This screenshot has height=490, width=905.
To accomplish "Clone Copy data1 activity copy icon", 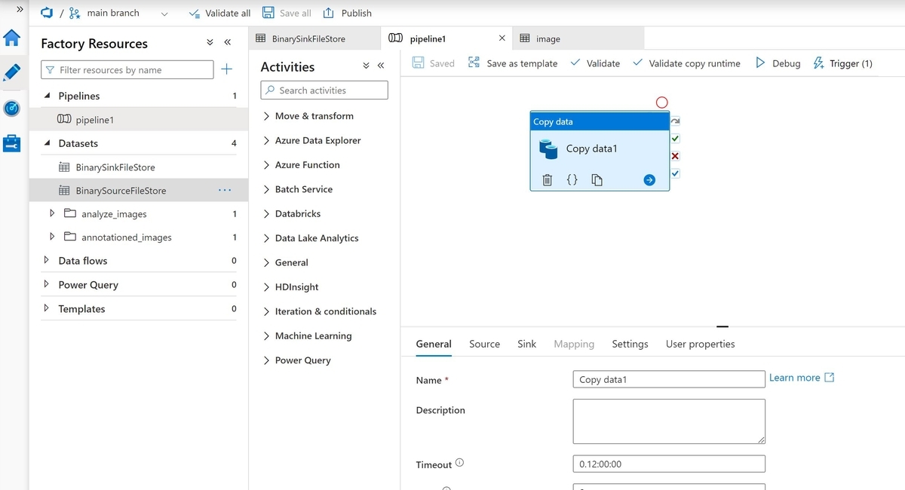I will pos(597,179).
